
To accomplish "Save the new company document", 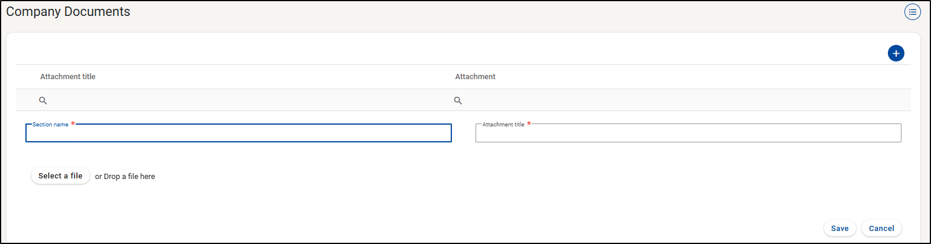I will point(839,229).
